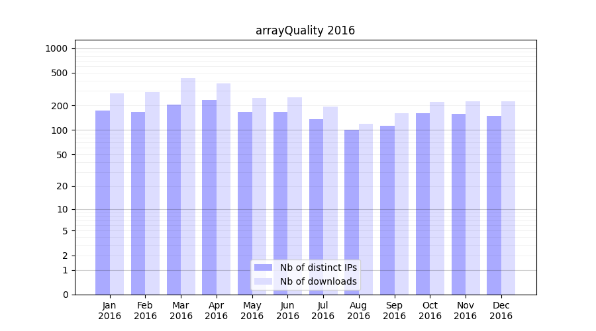This screenshot has height=331, width=596.
Task: Click the 100 y-axis tick label
Action: tap(59, 130)
